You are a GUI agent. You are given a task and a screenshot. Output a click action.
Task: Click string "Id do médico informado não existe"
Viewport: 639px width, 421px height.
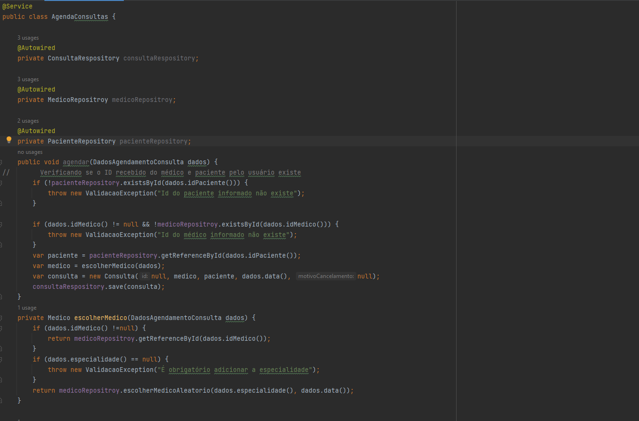224,235
